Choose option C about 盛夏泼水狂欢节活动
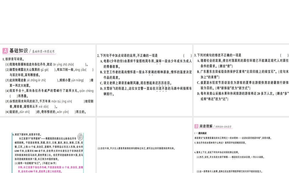 click(x=242, y=85)
